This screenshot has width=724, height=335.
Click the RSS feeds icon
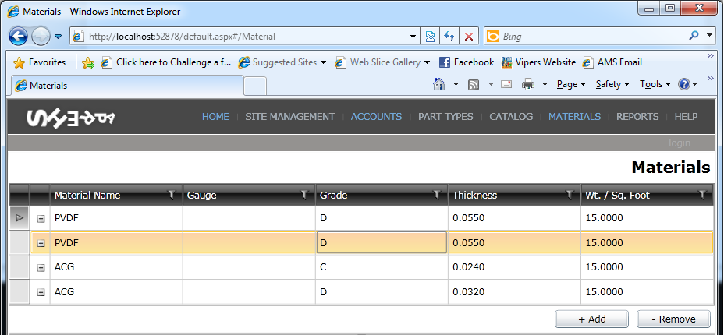[x=474, y=84]
